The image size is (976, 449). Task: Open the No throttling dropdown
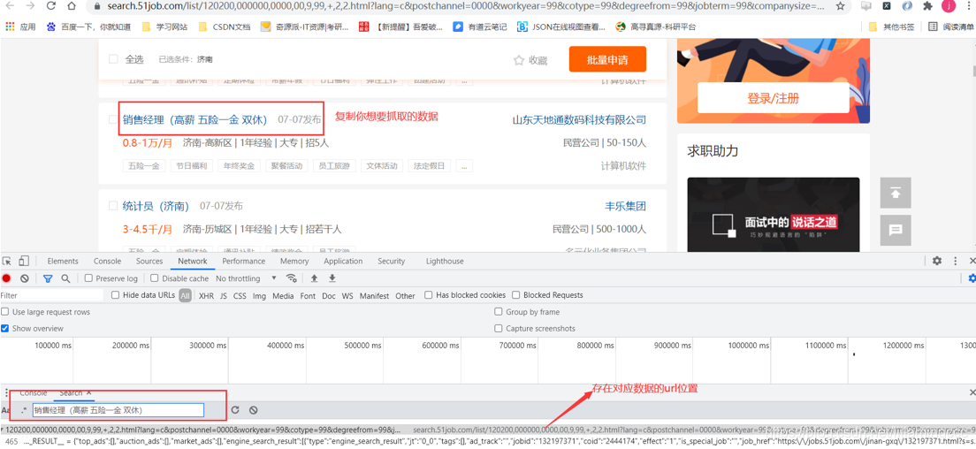click(247, 278)
